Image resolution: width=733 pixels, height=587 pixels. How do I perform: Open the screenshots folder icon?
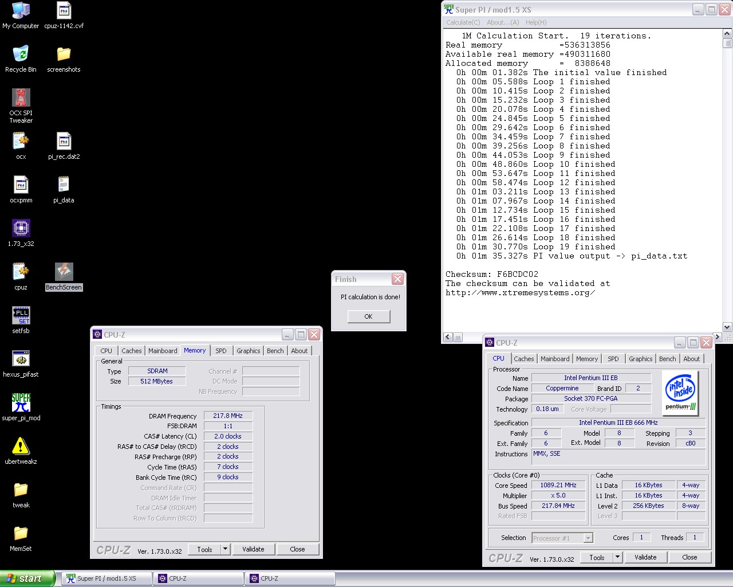tap(64, 58)
